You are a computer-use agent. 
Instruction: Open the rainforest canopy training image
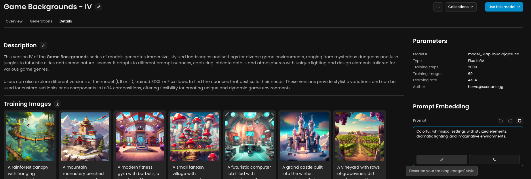[x=30, y=137]
